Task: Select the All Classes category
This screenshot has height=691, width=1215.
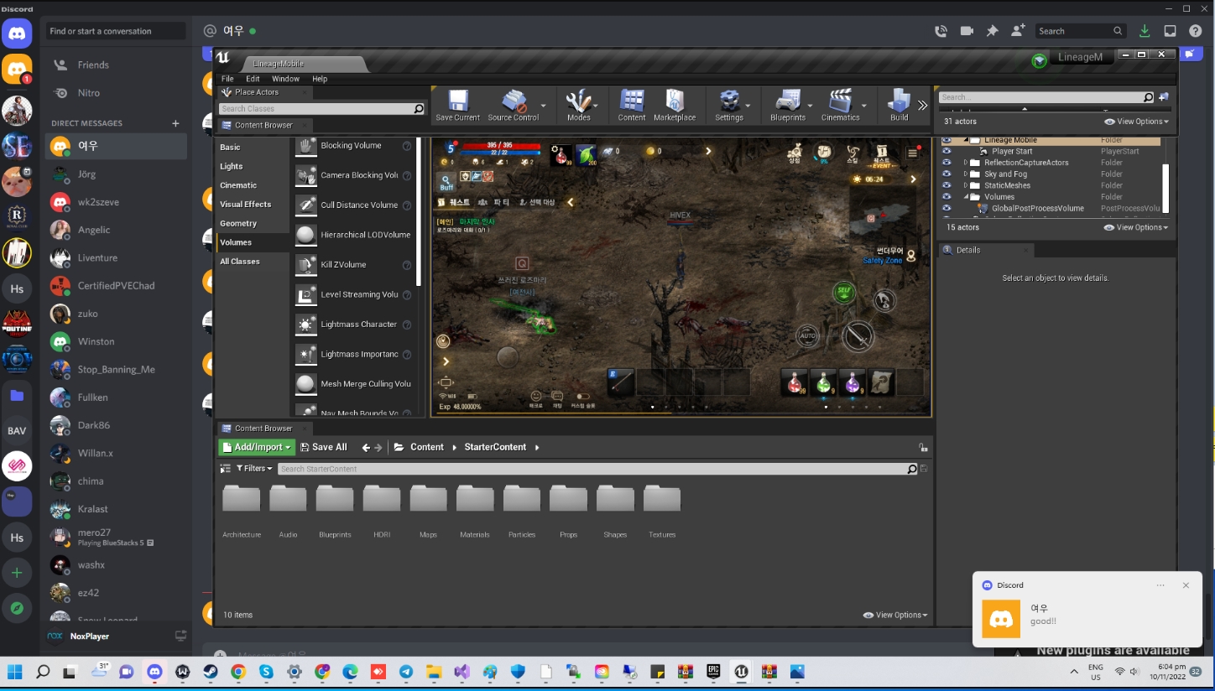Action: tap(240, 262)
